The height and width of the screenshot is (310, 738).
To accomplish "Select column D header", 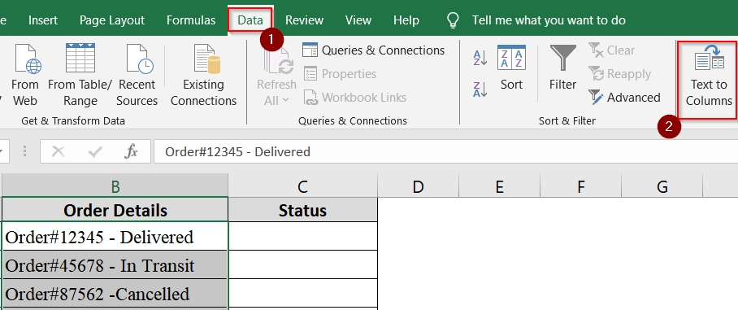I will [418, 186].
